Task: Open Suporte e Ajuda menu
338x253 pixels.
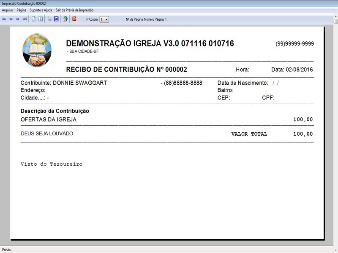Action: 41,10
